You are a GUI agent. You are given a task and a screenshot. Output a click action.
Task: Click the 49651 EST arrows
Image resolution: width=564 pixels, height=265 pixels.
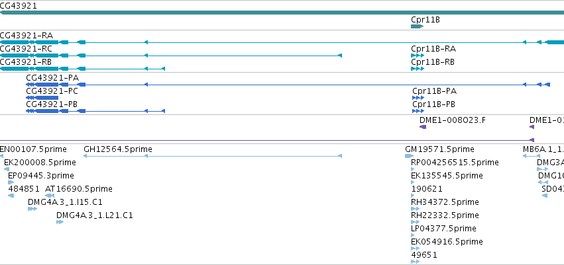(416, 262)
